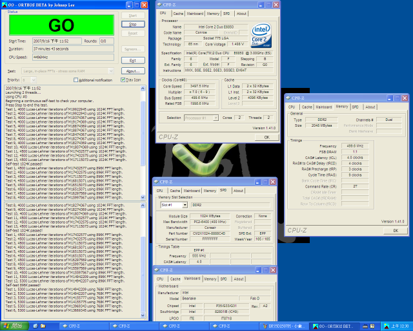Select Cache tab in CPU-Z Mainboard window

(x=175, y=279)
